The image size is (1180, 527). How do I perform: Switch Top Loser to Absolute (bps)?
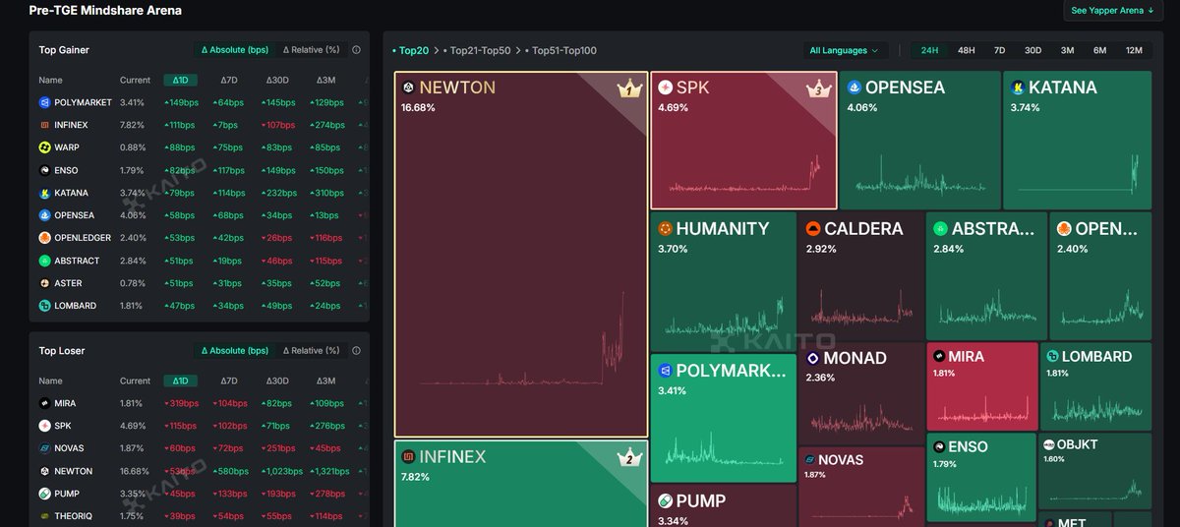click(234, 350)
